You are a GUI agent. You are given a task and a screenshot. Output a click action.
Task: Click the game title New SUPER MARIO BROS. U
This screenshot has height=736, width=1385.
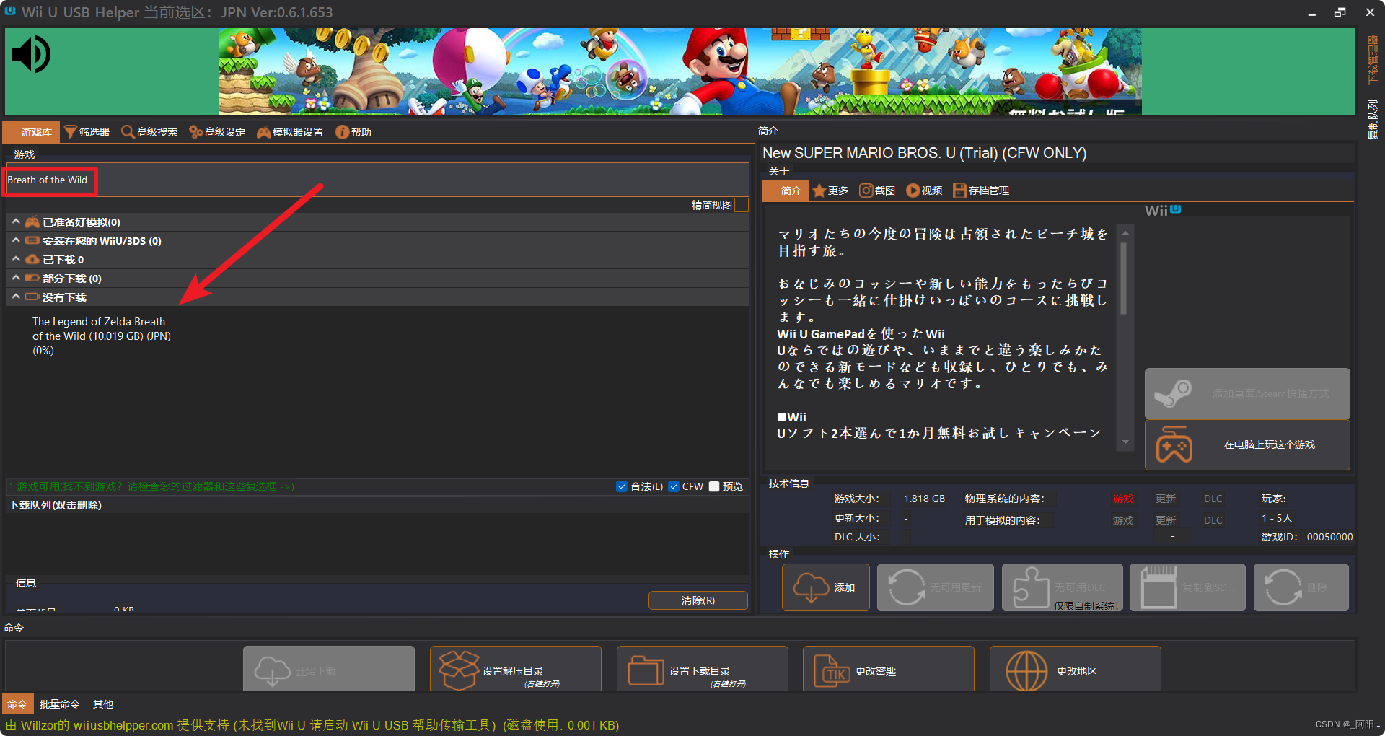tap(924, 153)
